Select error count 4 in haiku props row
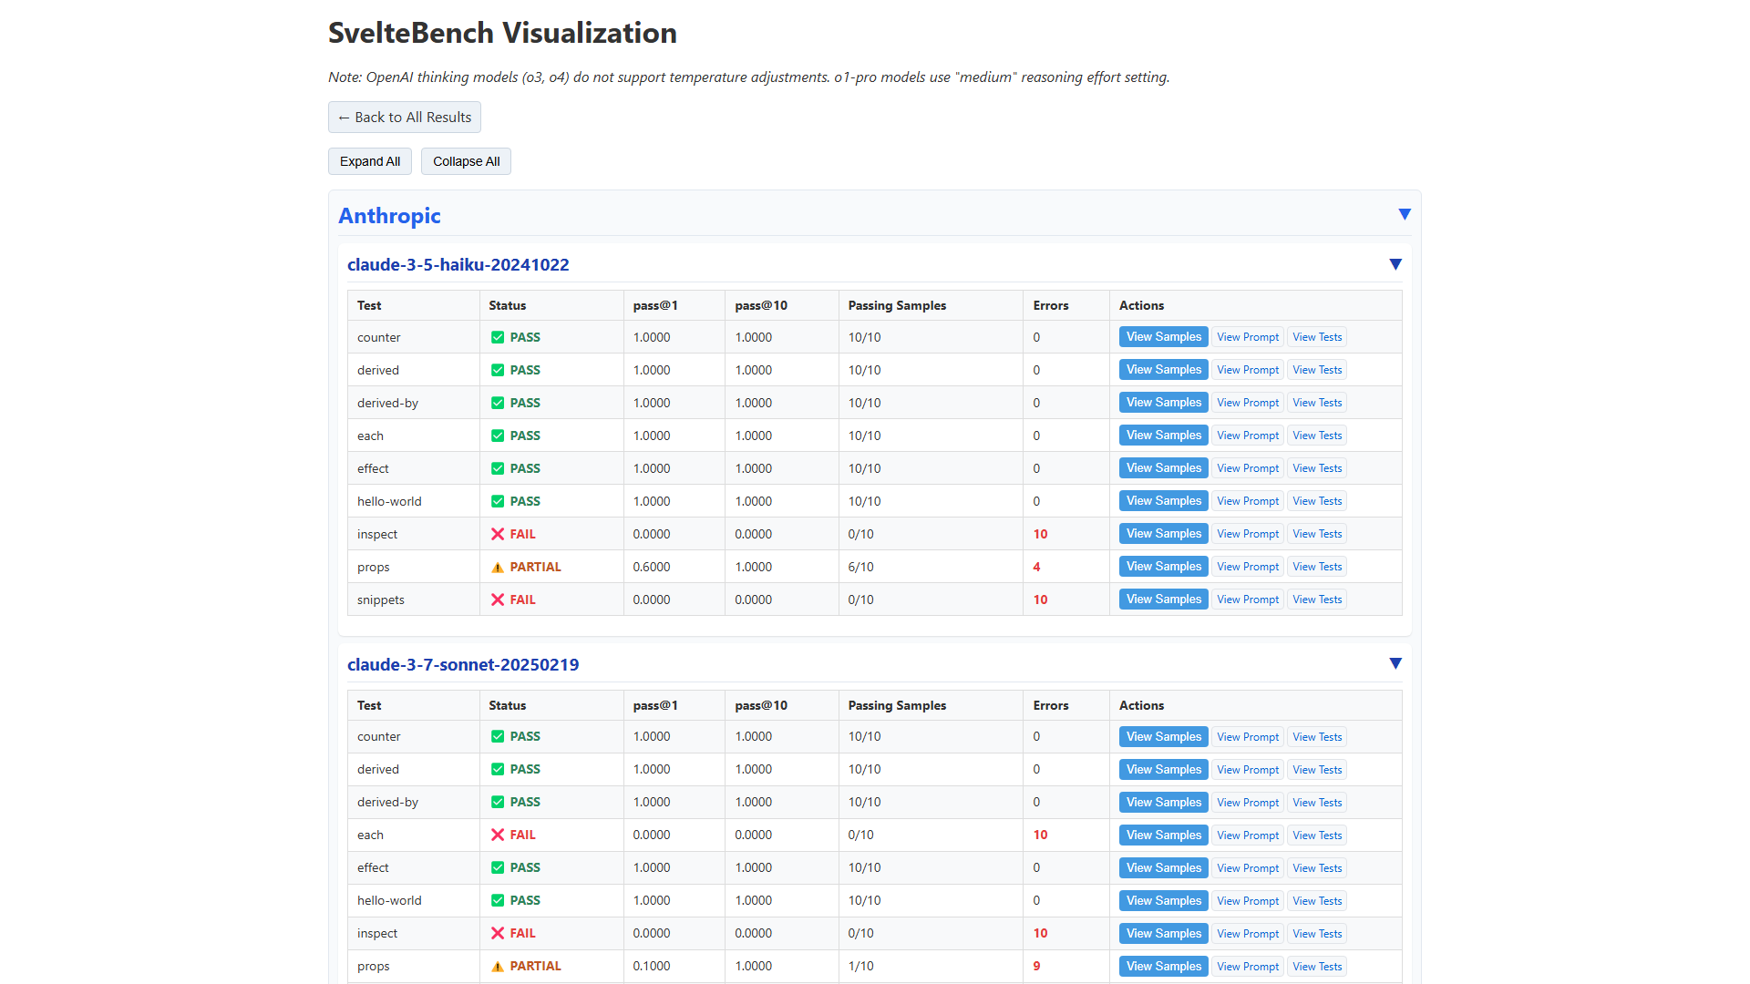Image resolution: width=1750 pixels, height=984 pixels. click(1036, 567)
